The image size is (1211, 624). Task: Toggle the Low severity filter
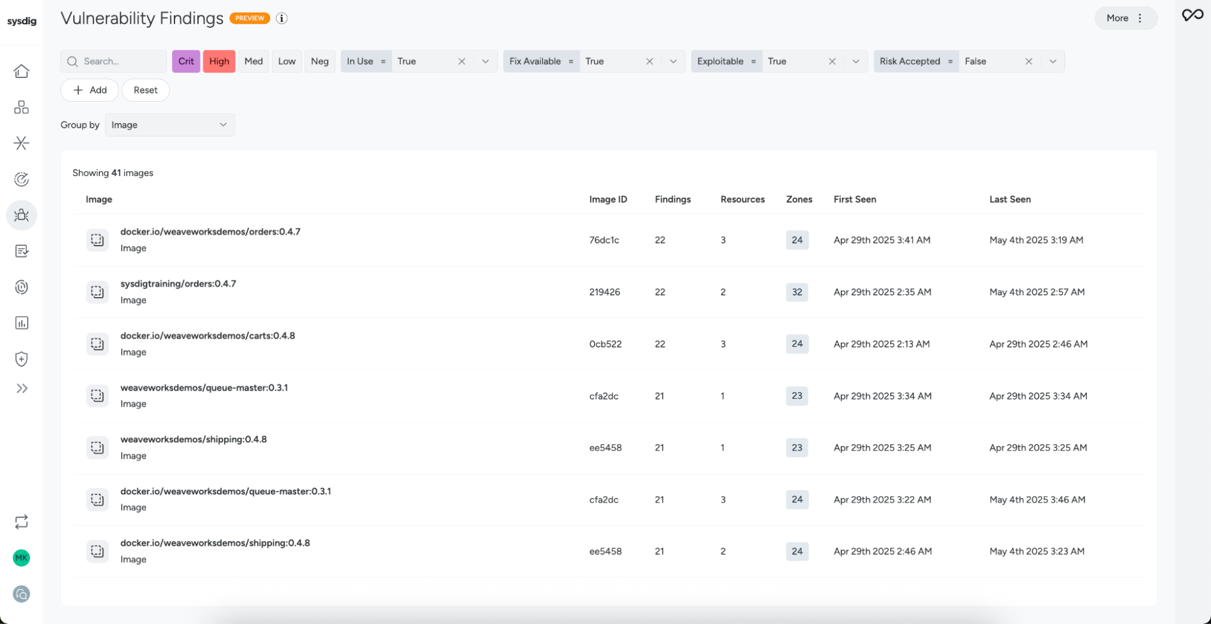[287, 61]
